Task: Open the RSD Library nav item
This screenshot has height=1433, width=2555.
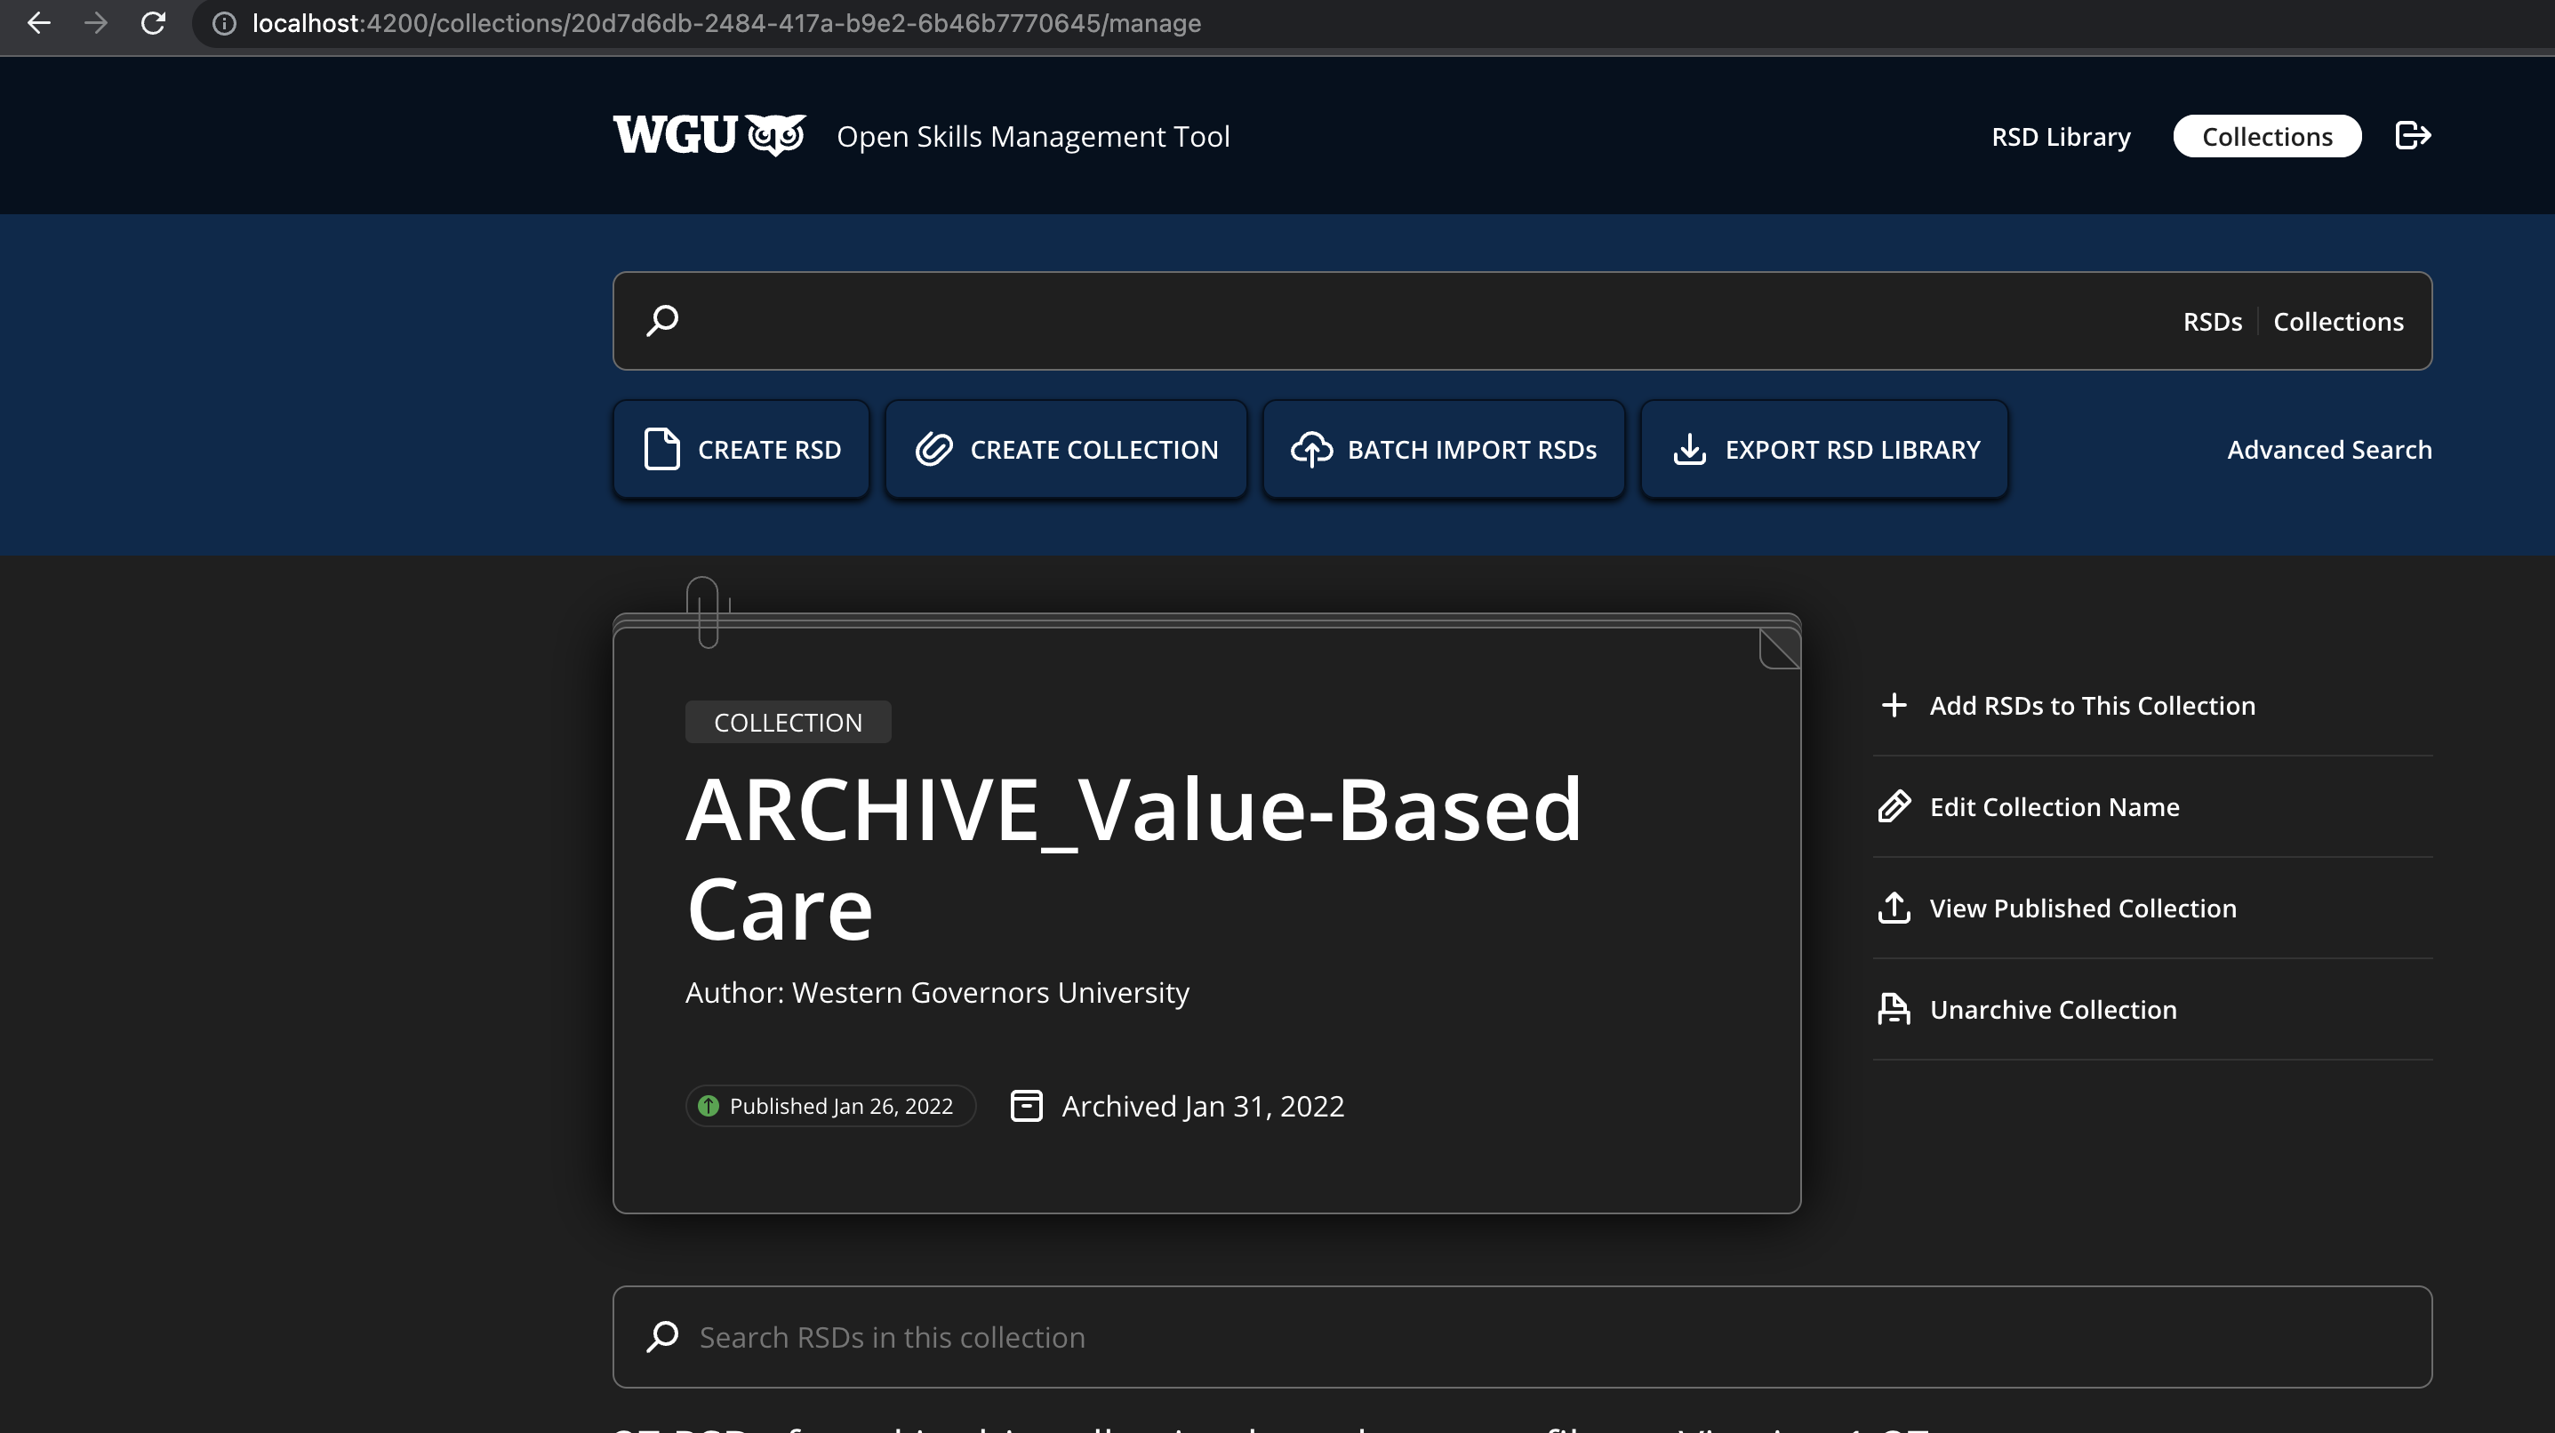Action: click(2060, 136)
